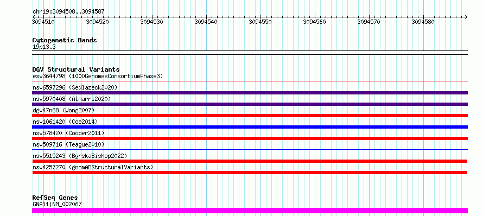Select the nsv6597296 Sedlazeck2020 purple bar
Viewport: 483px width, 216px height.
click(x=250, y=93)
